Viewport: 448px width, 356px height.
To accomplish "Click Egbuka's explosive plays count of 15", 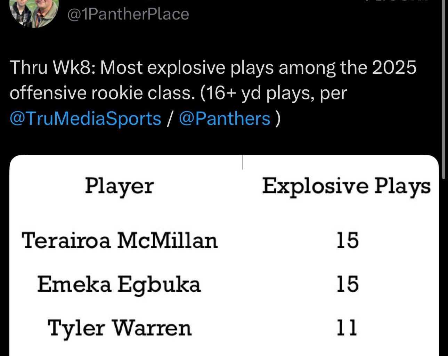I will point(347,284).
